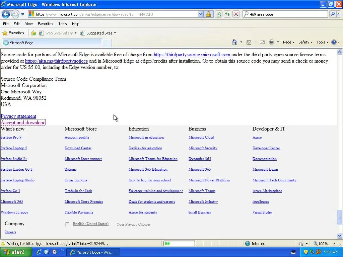The image size is (343, 257).
Task: Open Microsoft Teams for Education link
Action: [x=153, y=159]
